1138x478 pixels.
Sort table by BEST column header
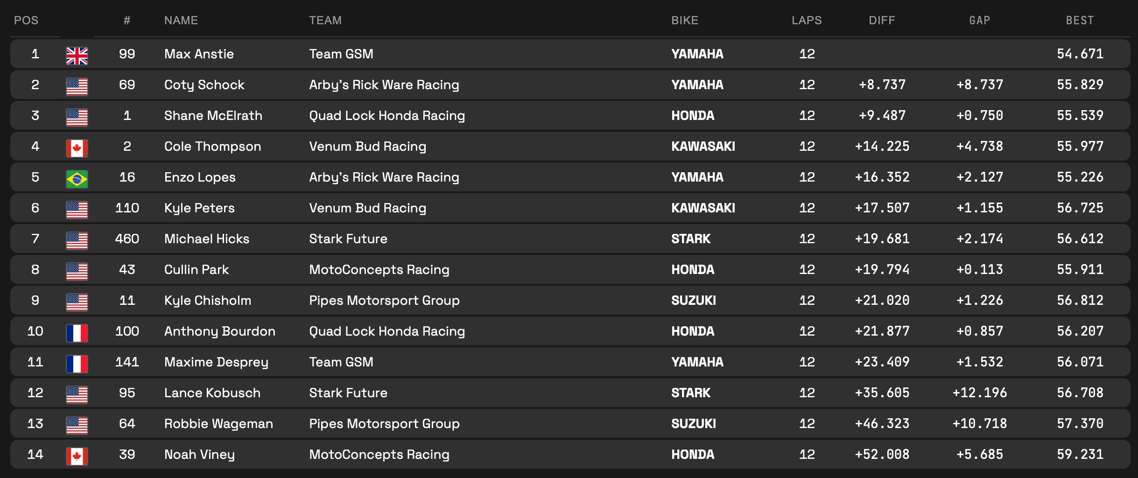pos(1080,21)
